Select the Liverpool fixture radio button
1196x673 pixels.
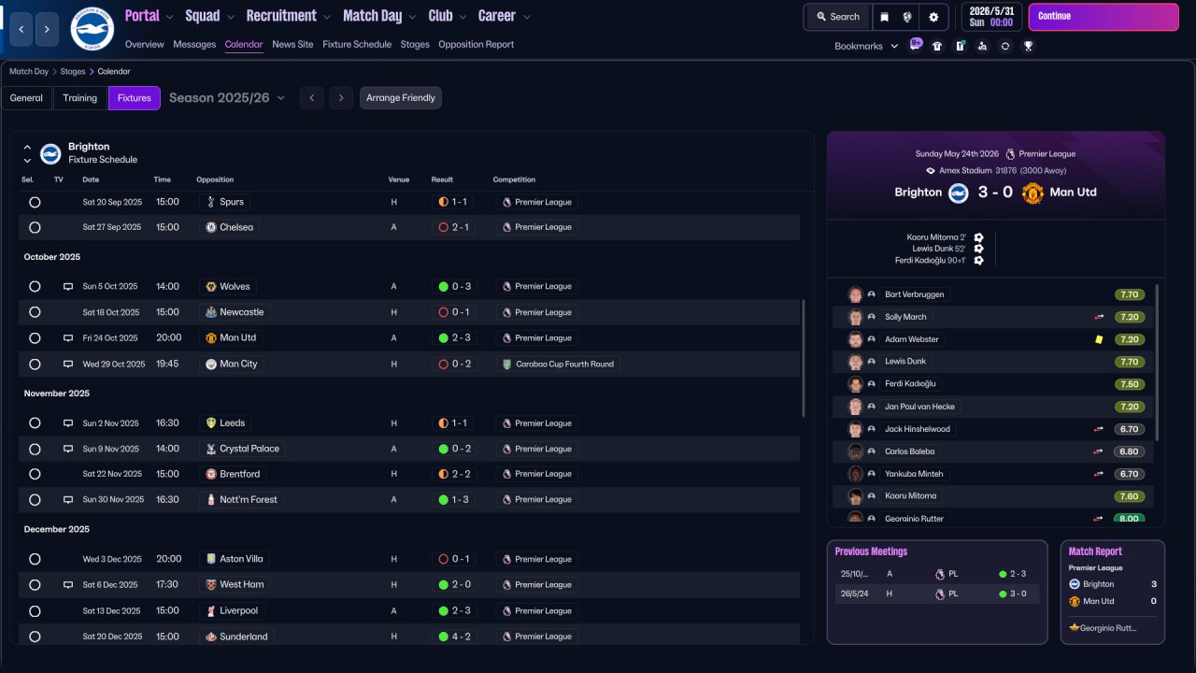coord(35,610)
